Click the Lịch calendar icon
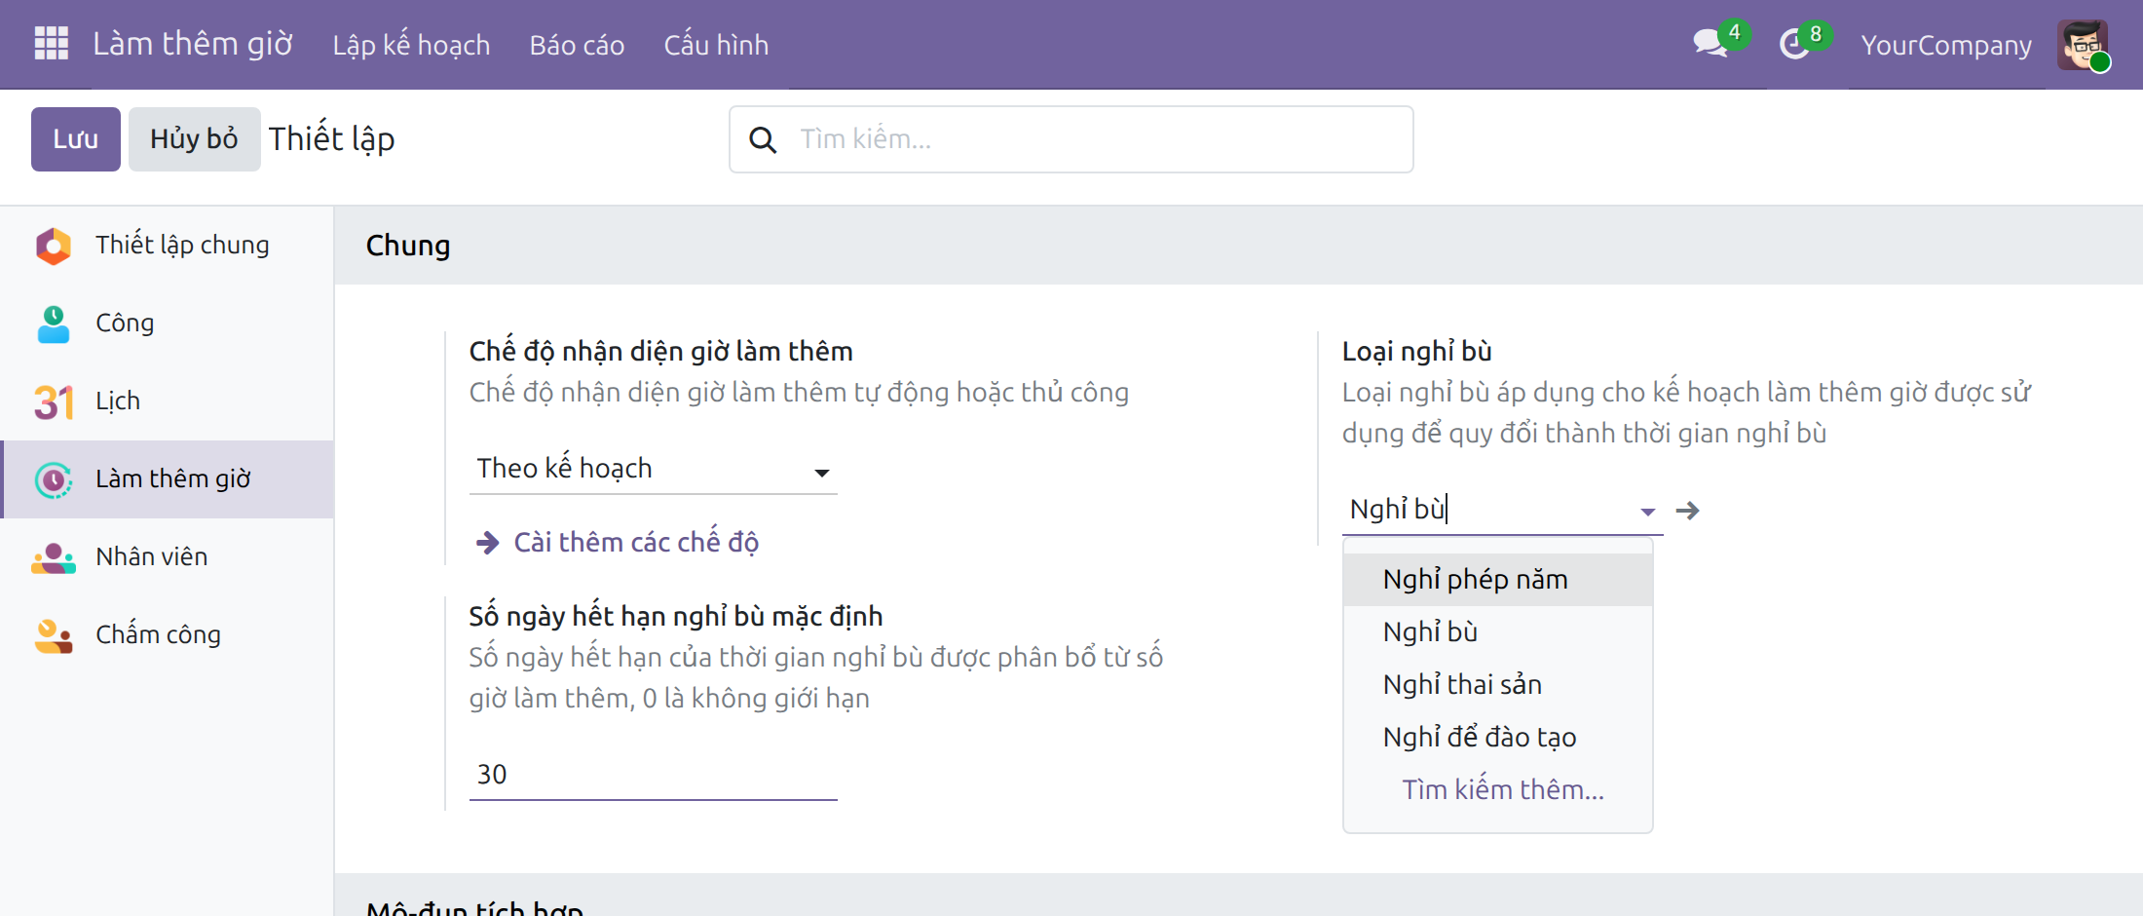 (54, 401)
